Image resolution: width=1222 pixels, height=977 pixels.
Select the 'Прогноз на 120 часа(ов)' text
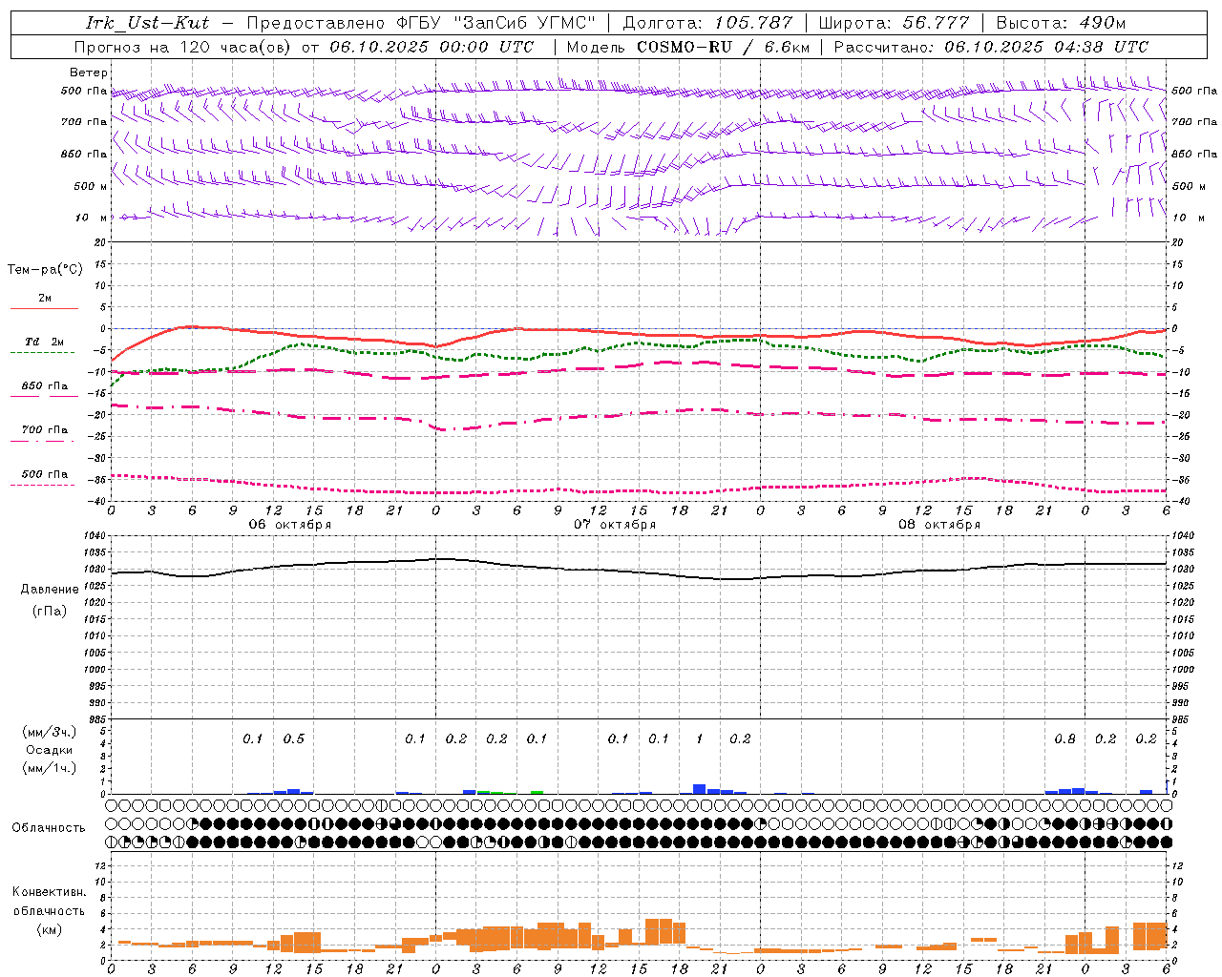tap(184, 47)
